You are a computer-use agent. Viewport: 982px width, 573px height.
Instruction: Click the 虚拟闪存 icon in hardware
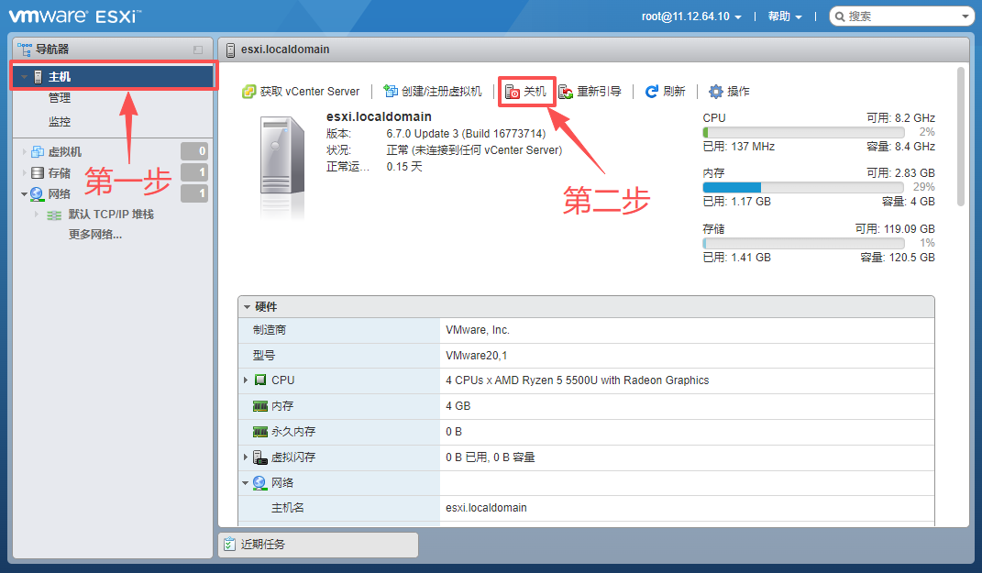(259, 457)
